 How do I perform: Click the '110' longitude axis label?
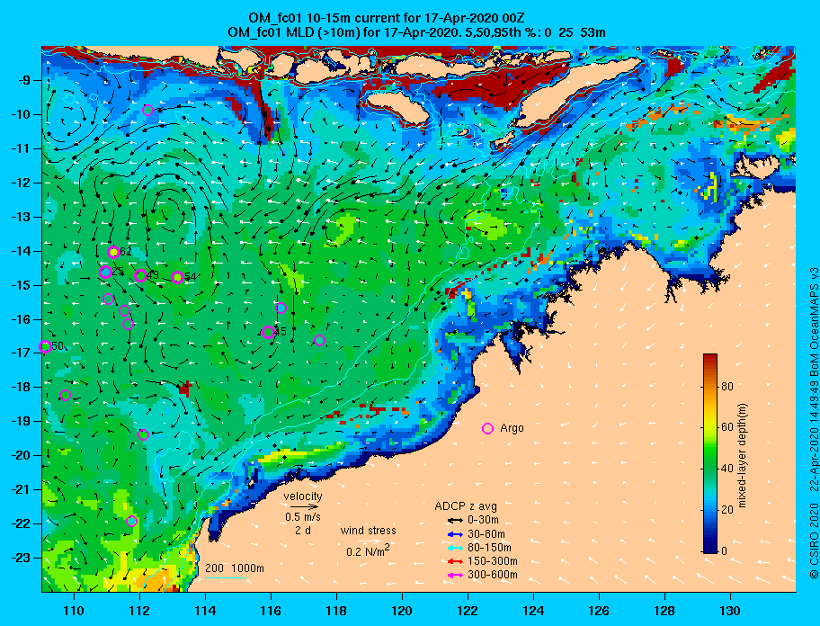pyautogui.click(x=74, y=611)
